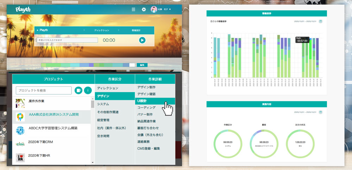Choose 経営管理 work category
Viewport: 352px width, 170px height.
click(115, 120)
